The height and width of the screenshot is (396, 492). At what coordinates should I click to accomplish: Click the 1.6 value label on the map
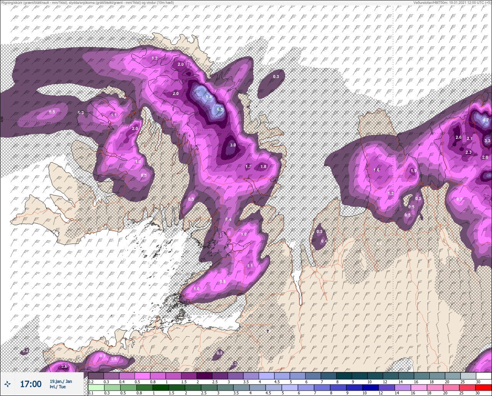pos(376,170)
